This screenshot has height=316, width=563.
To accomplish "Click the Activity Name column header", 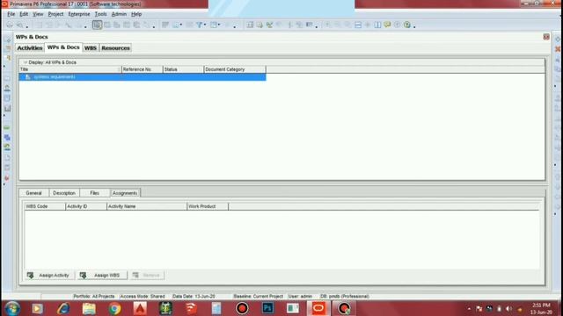I will coord(147,206).
